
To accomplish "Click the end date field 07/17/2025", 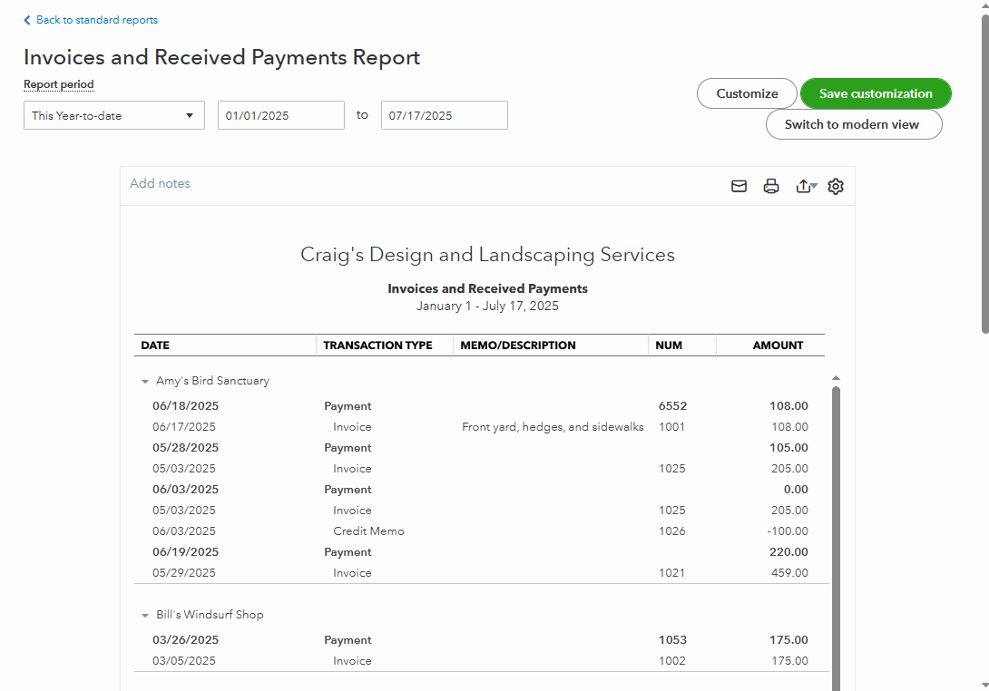I will coord(445,115).
